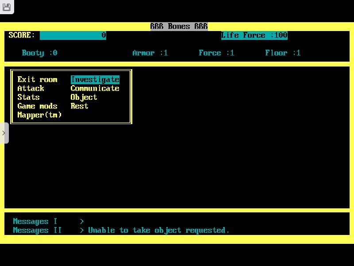Choose the Investigate command
The image size is (354, 266).
click(x=95, y=79)
